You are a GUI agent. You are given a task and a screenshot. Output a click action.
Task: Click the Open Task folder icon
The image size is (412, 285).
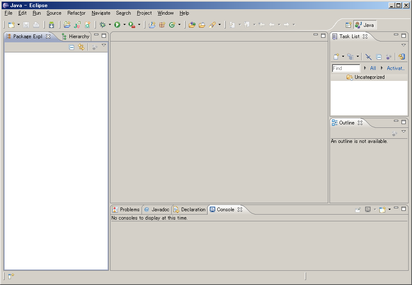[x=202, y=25]
